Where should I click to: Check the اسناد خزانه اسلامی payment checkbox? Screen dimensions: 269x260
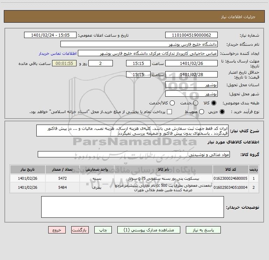click(x=169, y=112)
